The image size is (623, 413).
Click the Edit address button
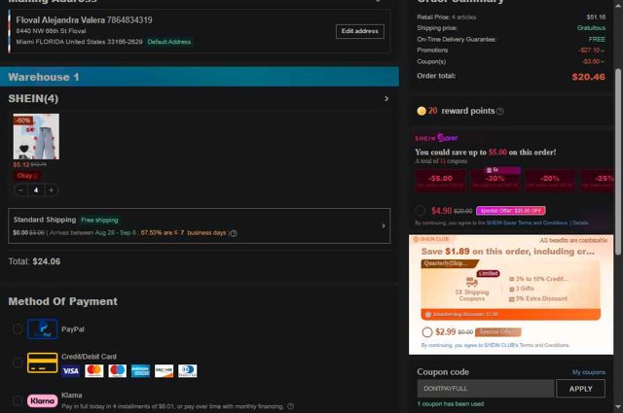(359, 31)
